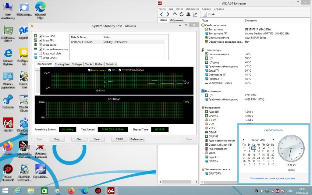Image resolution: width=312 pixels, height=195 pixels.
Task: Open the CPUID panel
Action: [119, 139]
